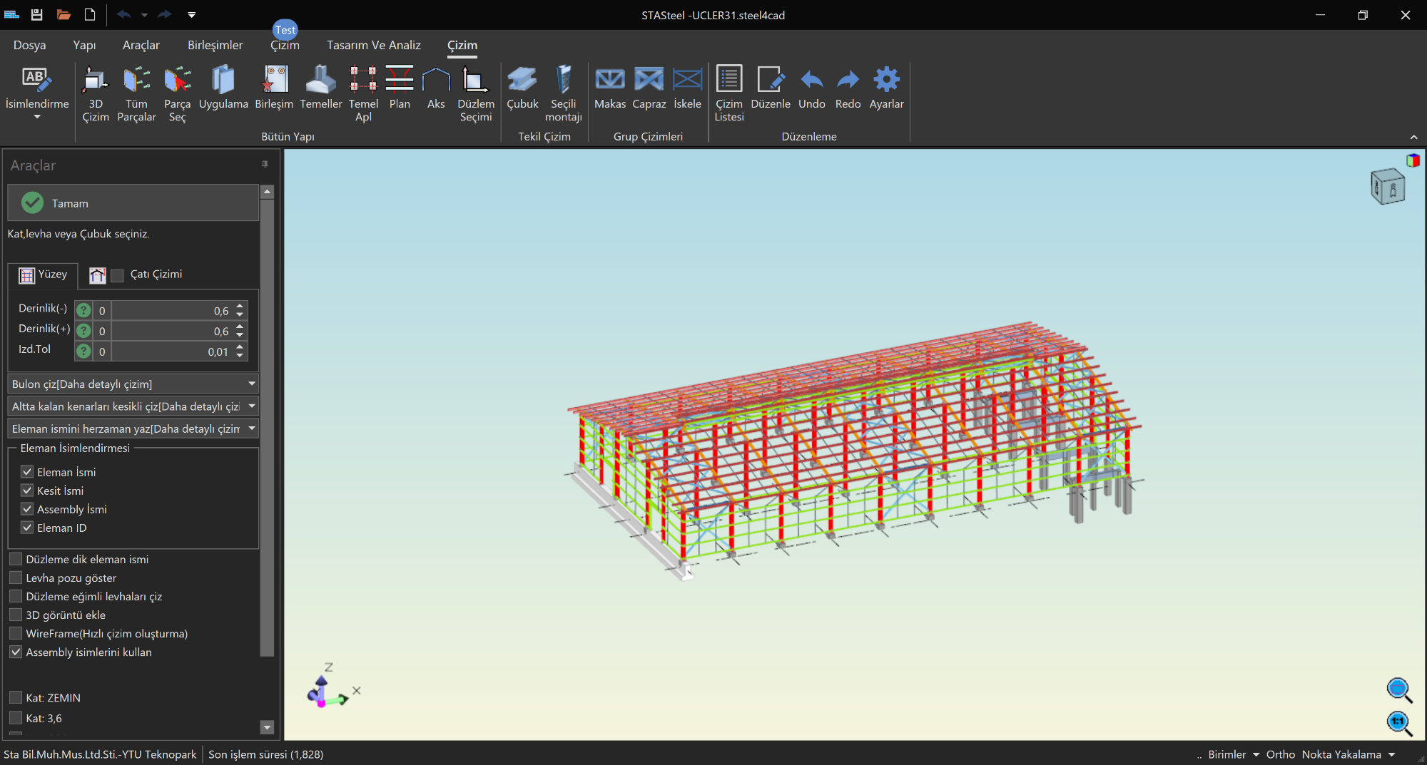Open the Birleşimler ribbon tab
Viewport: 1427px width, 765px height.
[215, 45]
